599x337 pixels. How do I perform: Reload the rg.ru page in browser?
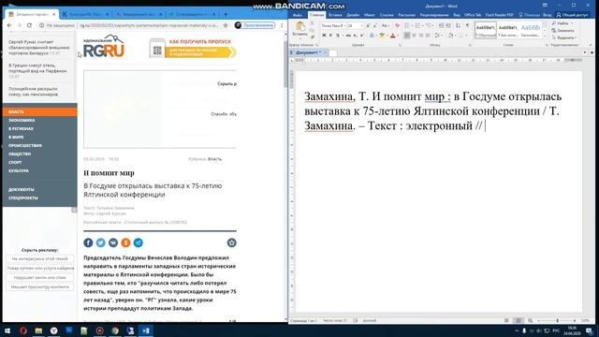pyautogui.click(x=29, y=25)
